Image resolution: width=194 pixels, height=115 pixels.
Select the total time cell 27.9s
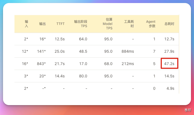(x=169, y=51)
